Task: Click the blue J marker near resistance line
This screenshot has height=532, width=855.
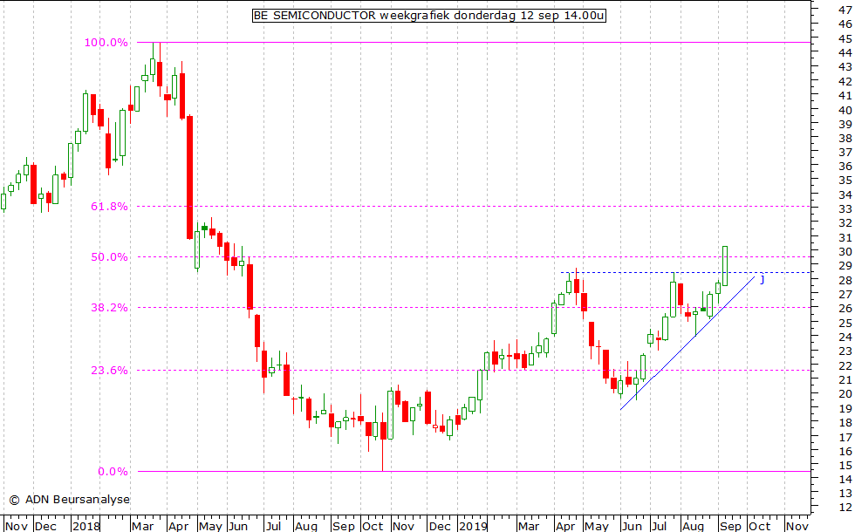Action: [x=763, y=280]
